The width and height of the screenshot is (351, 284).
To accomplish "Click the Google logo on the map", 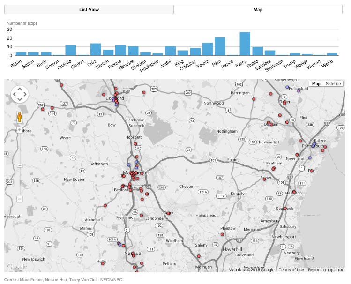I will (x=16, y=267).
